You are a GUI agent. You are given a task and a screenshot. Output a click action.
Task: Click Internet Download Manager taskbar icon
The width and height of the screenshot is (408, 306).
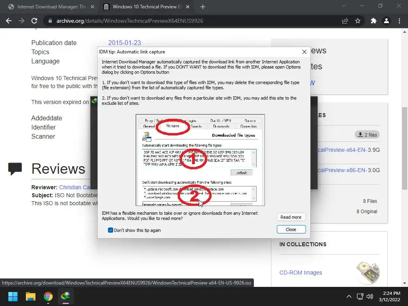click(66, 296)
